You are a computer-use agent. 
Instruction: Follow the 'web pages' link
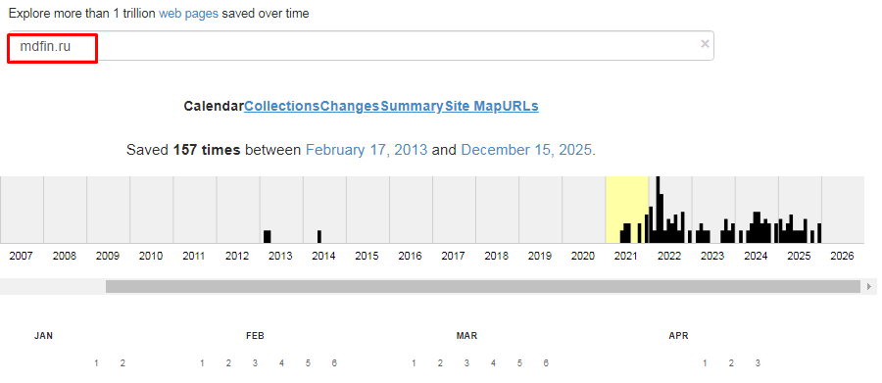(188, 14)
